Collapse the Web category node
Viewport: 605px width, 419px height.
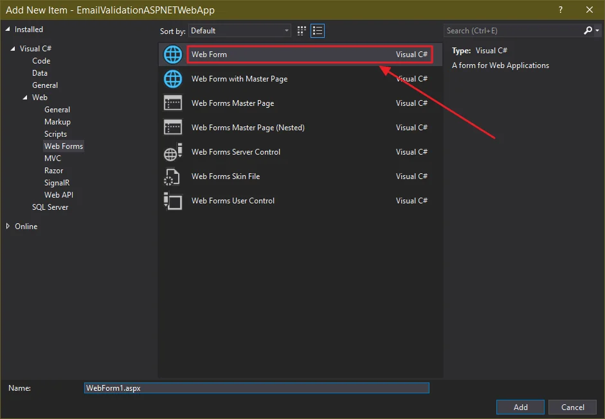coord(24,97)
